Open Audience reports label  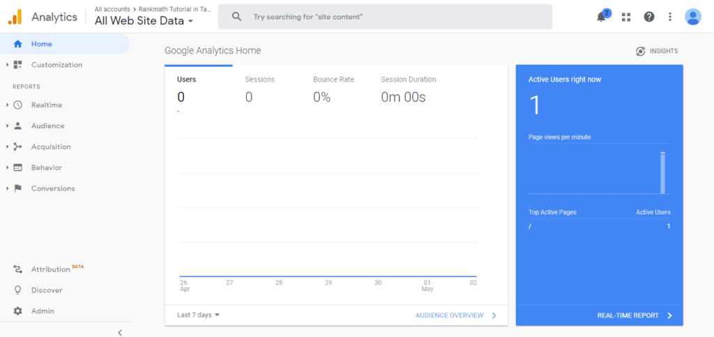[48, 126]
